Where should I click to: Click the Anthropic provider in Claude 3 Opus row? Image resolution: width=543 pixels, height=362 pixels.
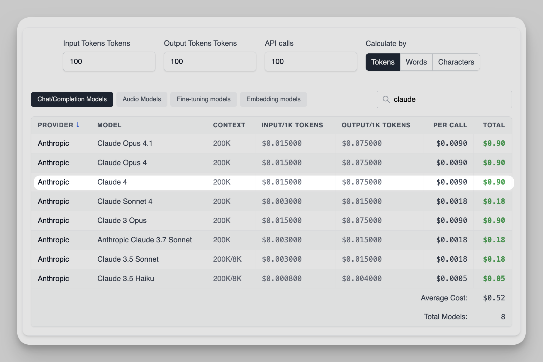click(x=53, y=221)
